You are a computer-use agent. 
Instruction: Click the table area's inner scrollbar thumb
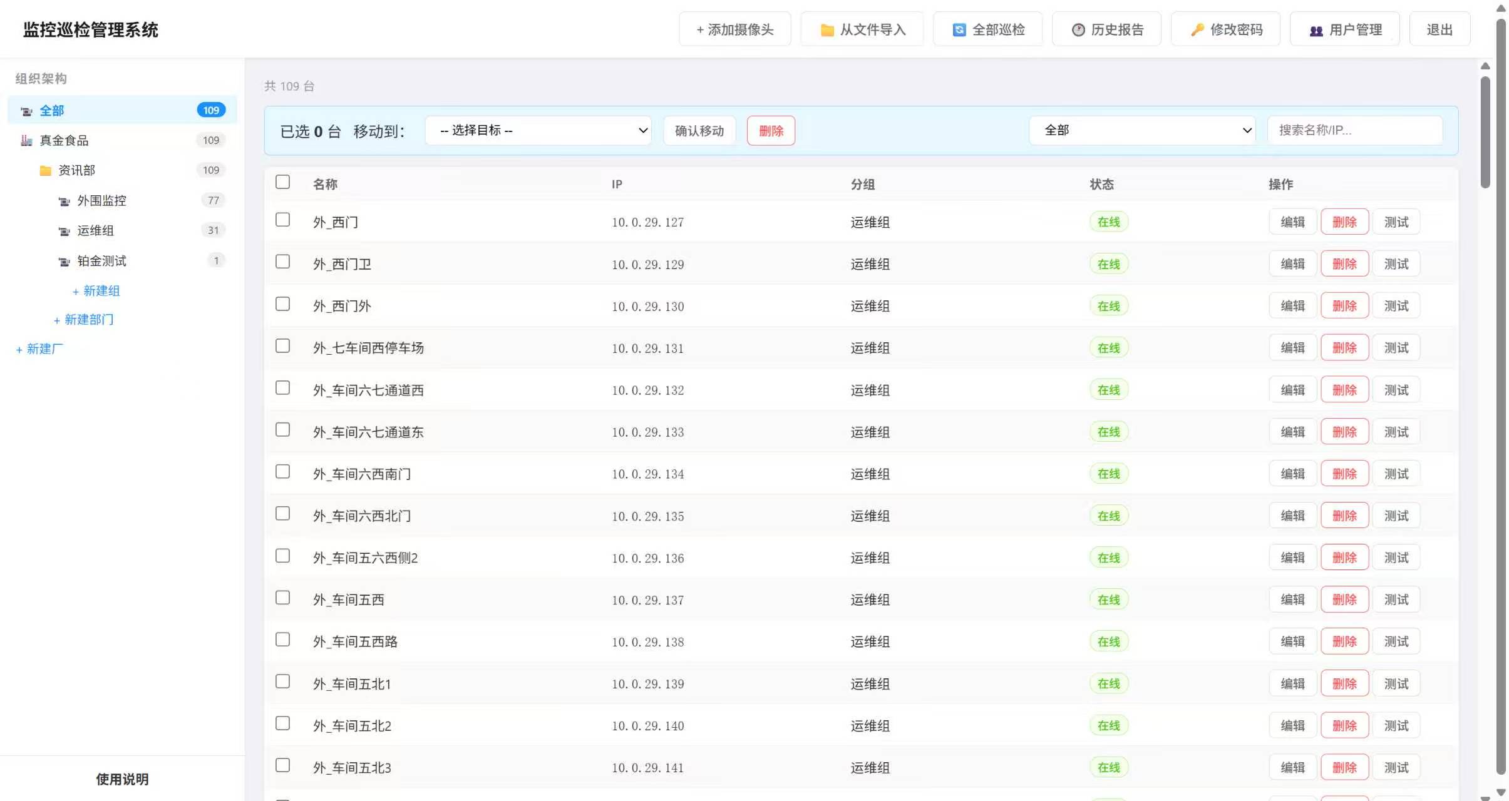click(x=1485, y=131)
